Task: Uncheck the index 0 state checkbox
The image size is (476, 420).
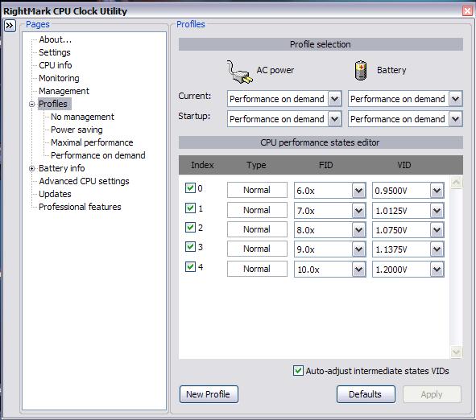Action: tap(190, 188)
